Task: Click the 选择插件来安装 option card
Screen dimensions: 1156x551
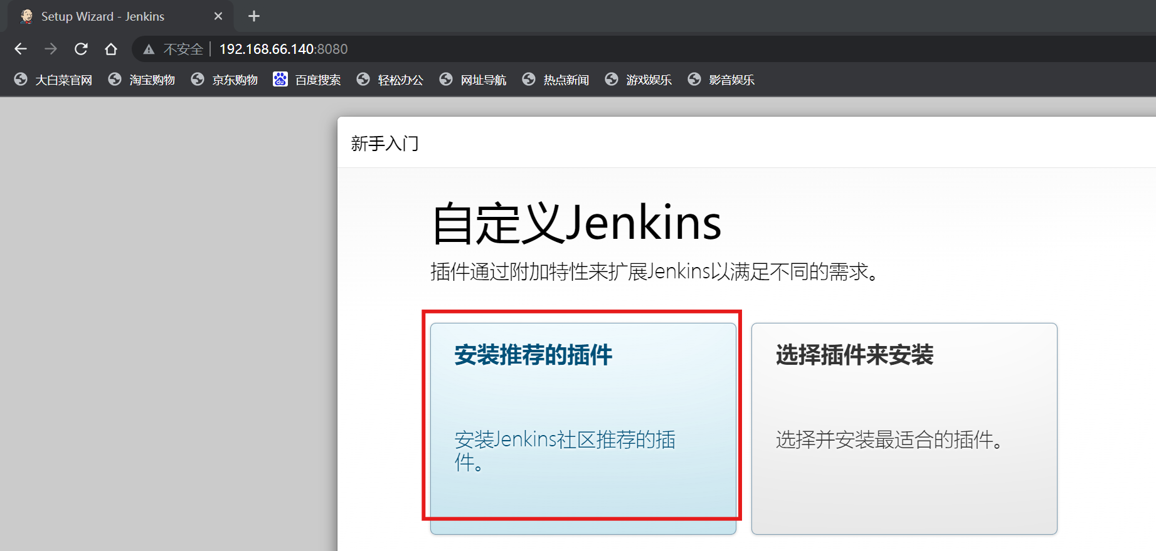Action: tap(904, 429)
